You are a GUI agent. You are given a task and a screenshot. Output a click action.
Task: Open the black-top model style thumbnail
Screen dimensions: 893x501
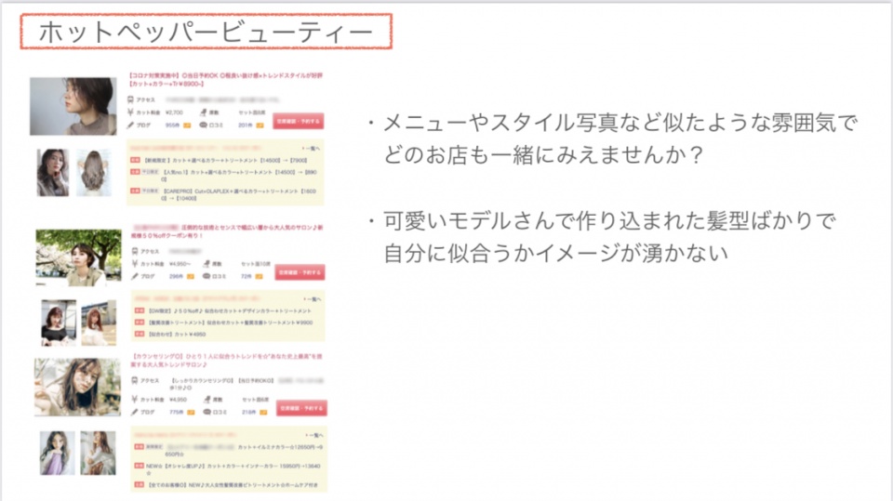(59, 323)
